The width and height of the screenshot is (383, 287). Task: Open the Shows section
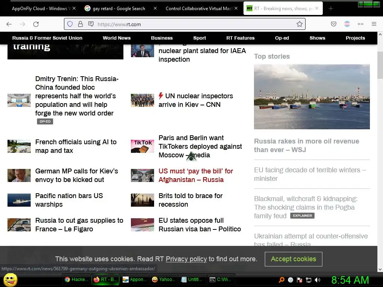(x=317, y=38)
